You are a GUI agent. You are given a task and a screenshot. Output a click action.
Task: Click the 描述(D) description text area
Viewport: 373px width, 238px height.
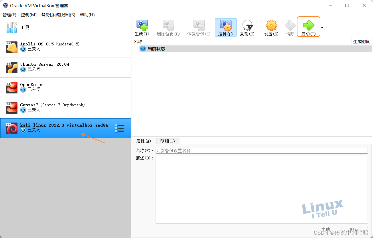tap(261, 189)
